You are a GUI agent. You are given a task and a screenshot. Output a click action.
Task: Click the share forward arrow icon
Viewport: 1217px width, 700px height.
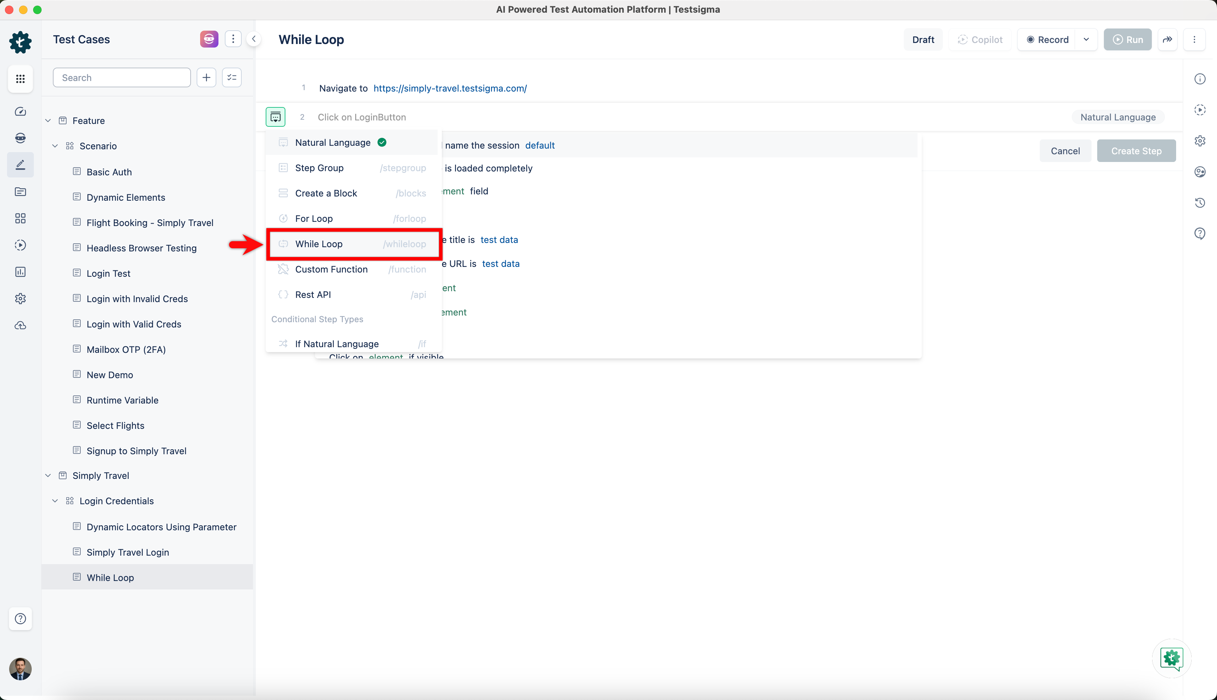pyautogui.click(x=1167, y=39)
